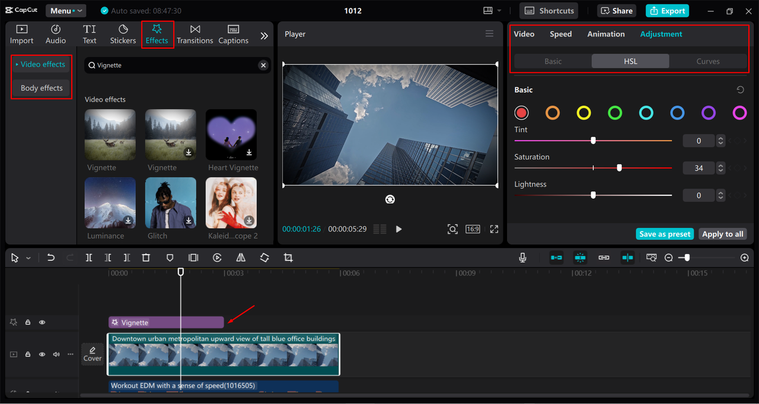The image size is (759, 404).
Task: Zoom in the timeline with plus icon
Action: (745, 257)
